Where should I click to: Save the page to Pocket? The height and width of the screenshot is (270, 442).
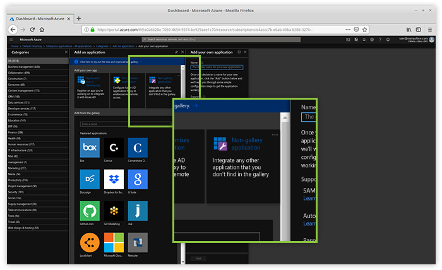click(x=356, y=30)
